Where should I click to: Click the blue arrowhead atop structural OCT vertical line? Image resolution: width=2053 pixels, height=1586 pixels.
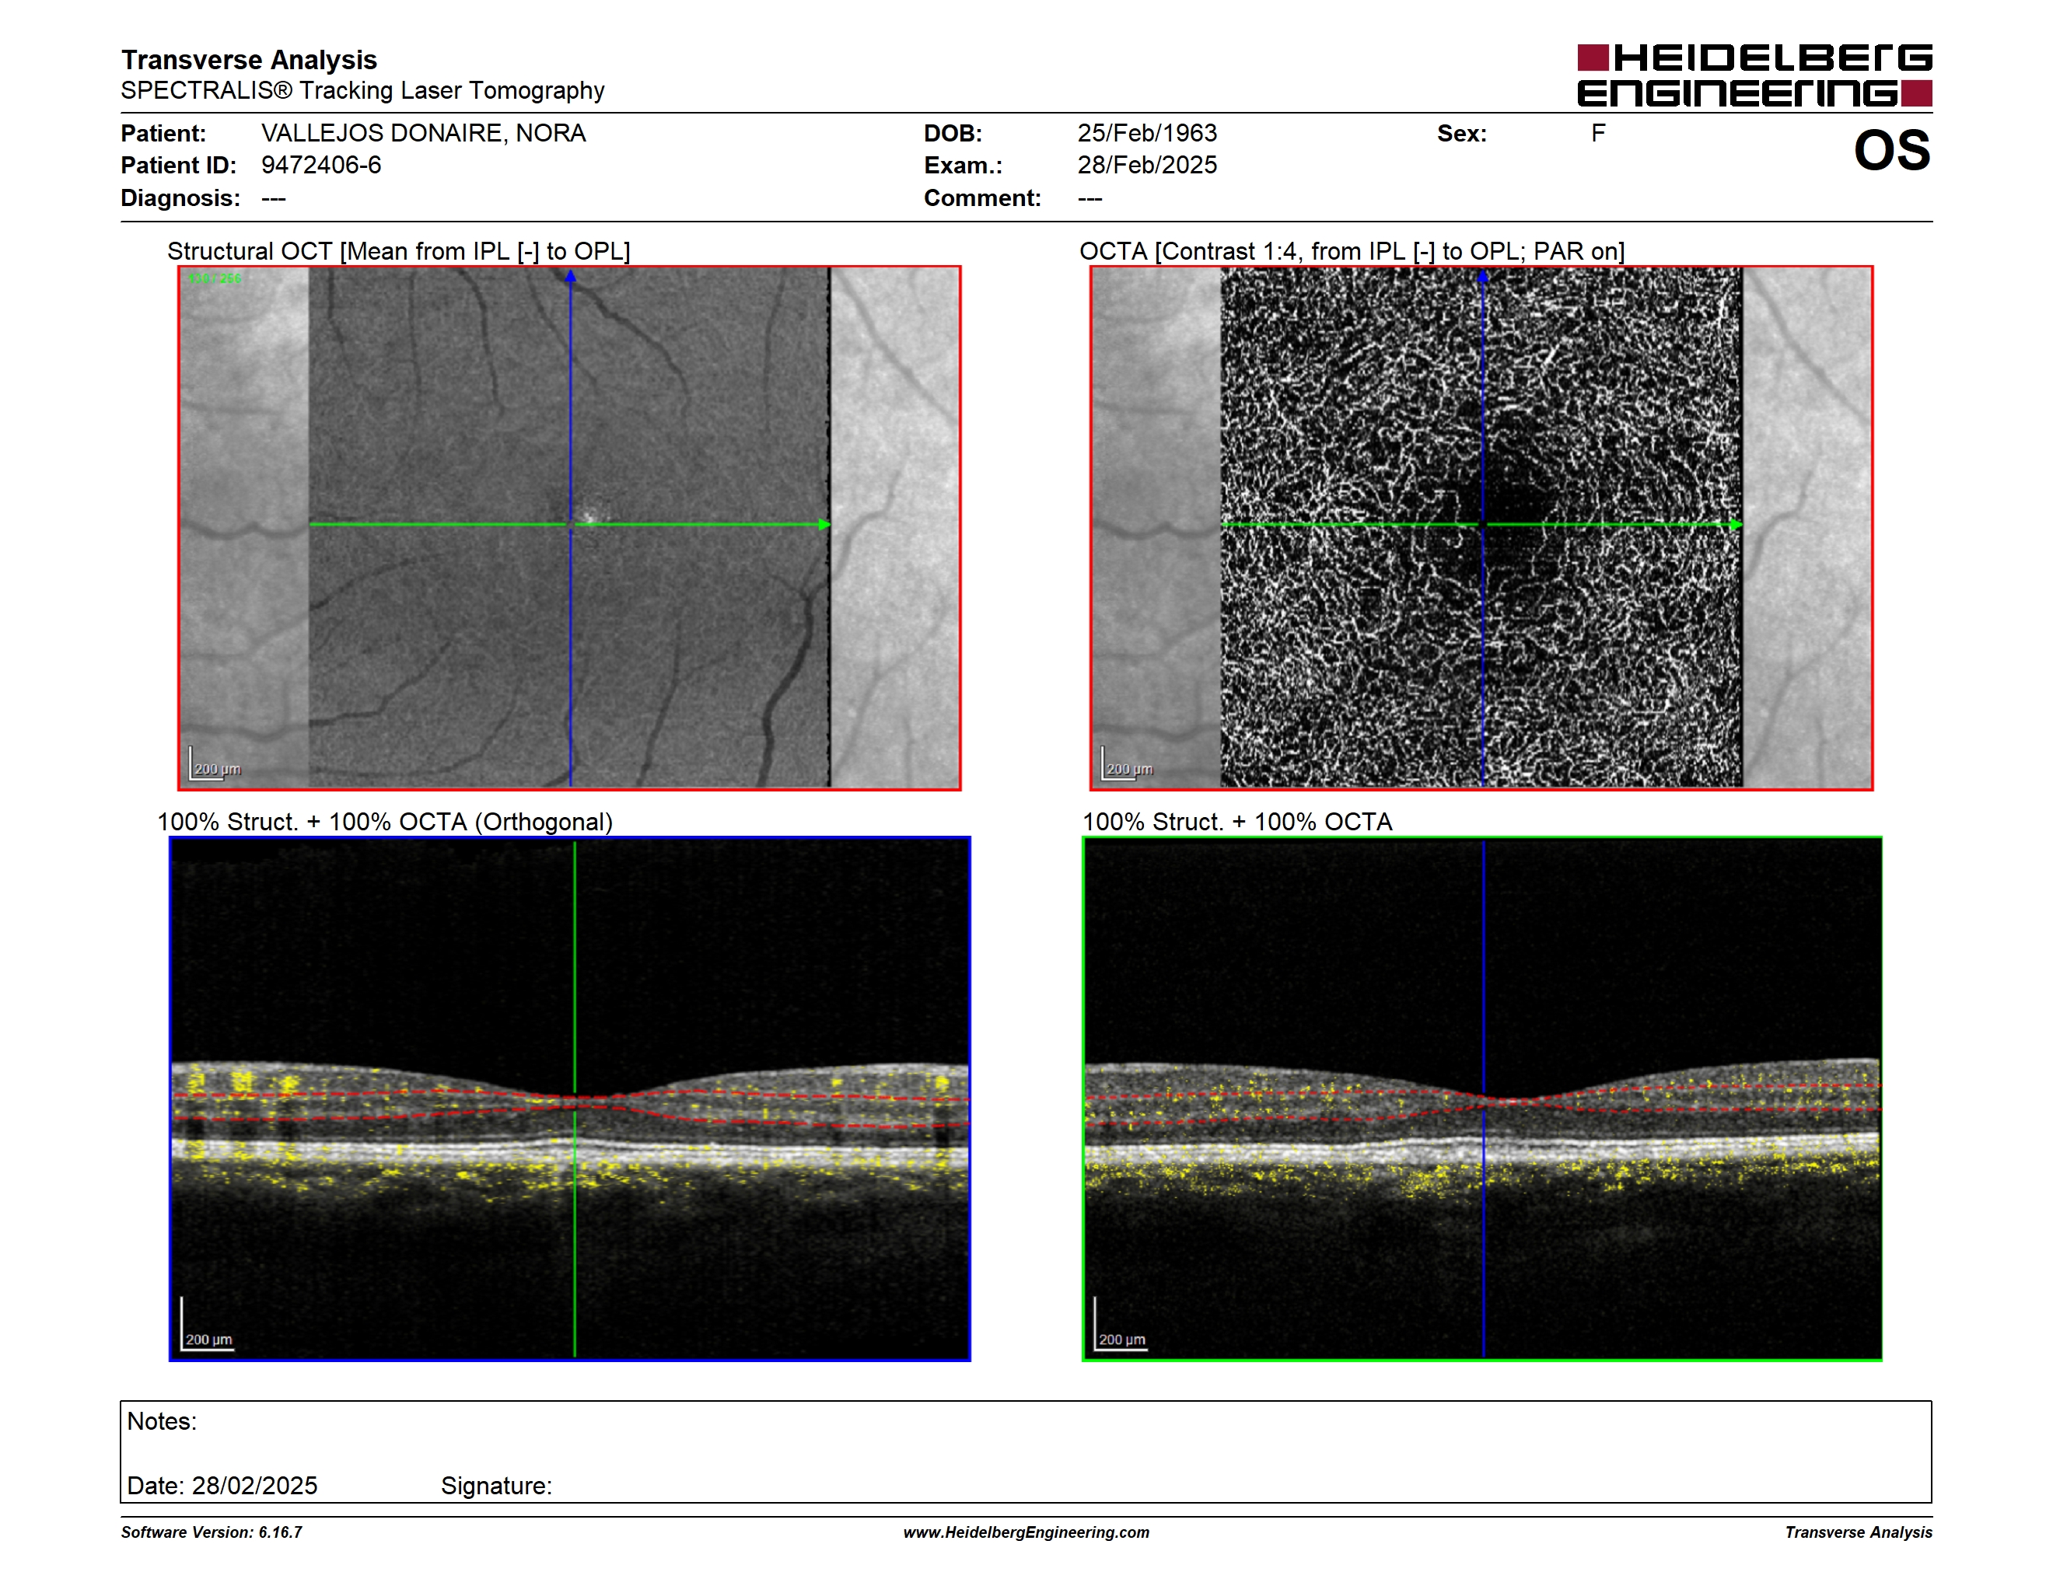(570, 276)
